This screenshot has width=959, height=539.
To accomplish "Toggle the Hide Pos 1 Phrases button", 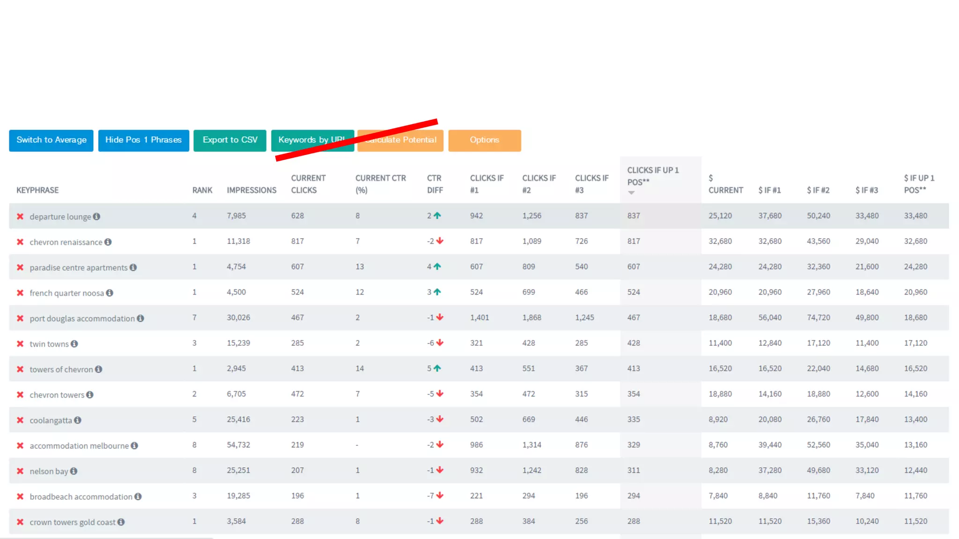I will (143, 140).
